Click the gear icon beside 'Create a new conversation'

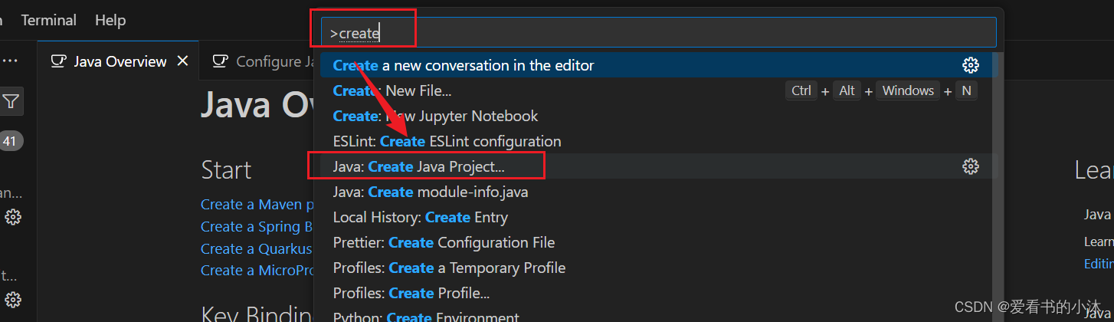(x=970, y=65)
